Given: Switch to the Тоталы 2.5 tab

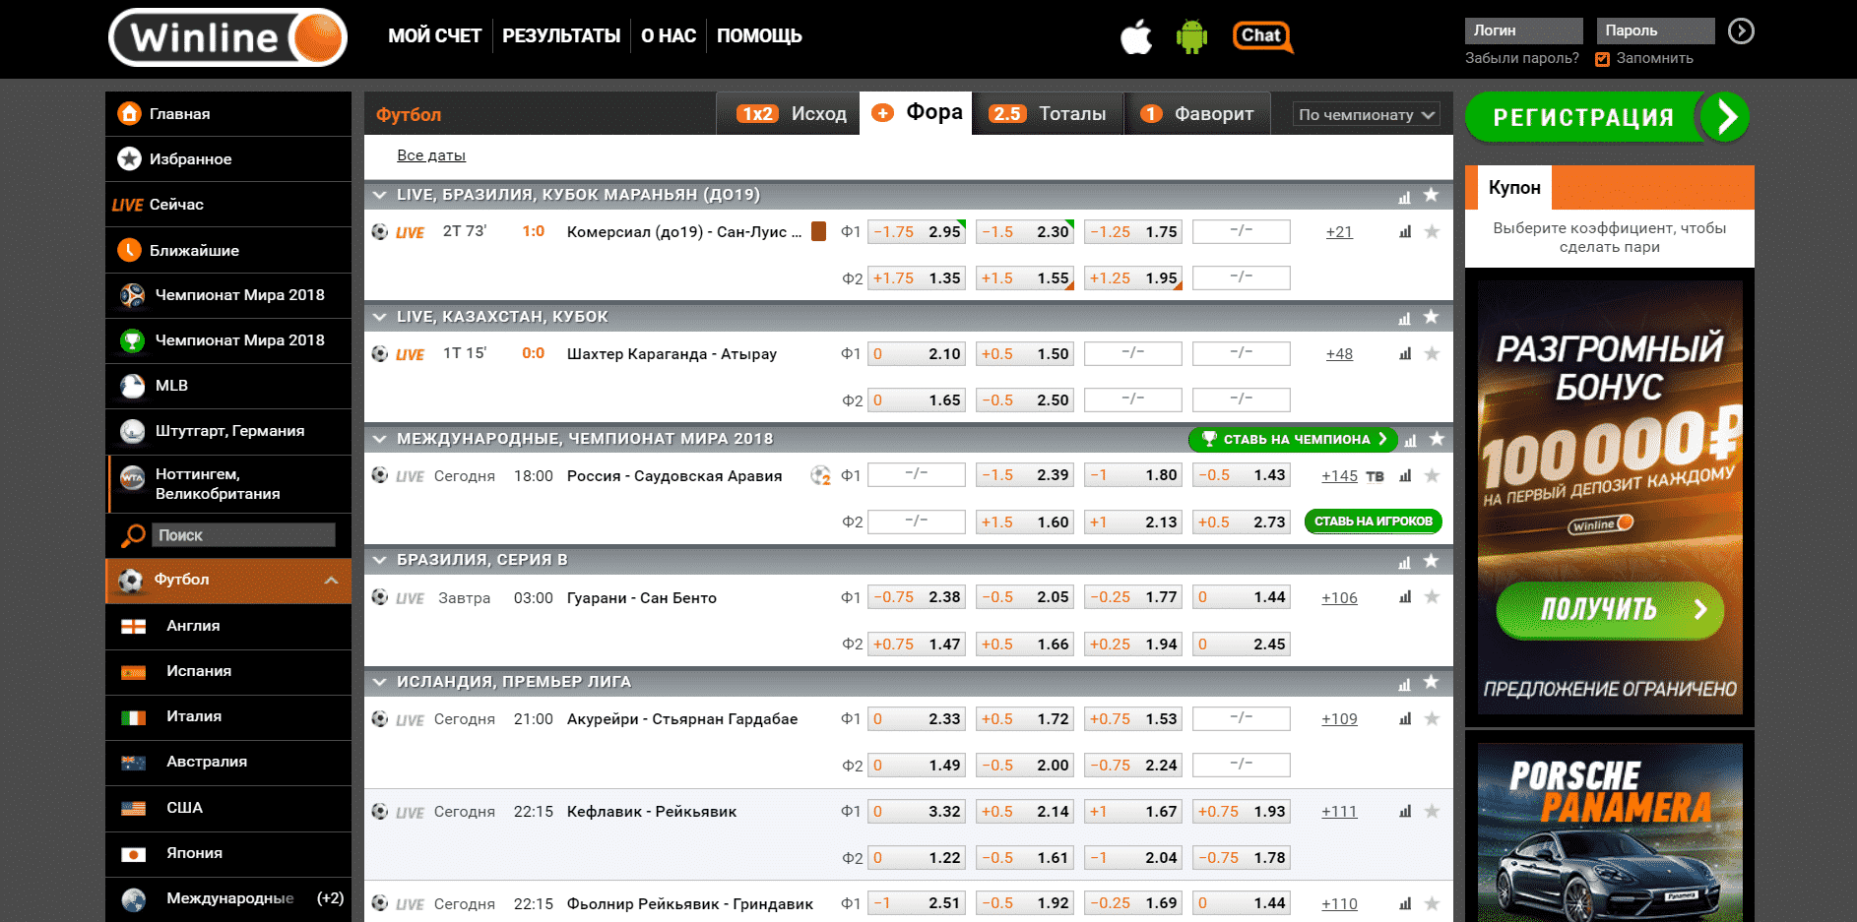Looking at the screenshot, I should pos(1048,114).
